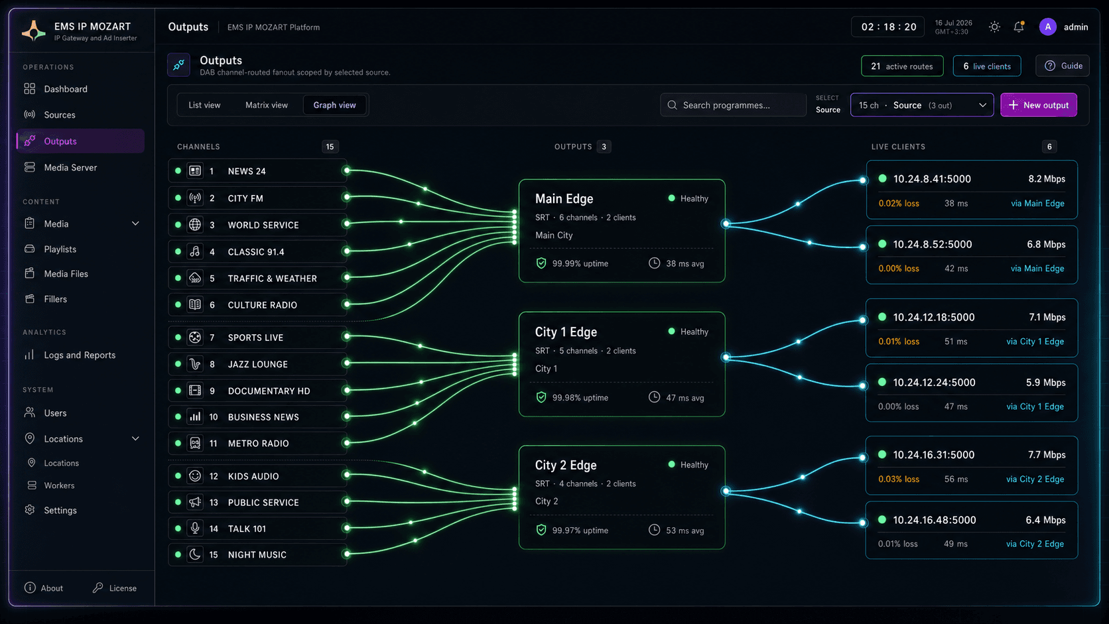Click the Main Edge output connector node

click(x=726, y=223)
